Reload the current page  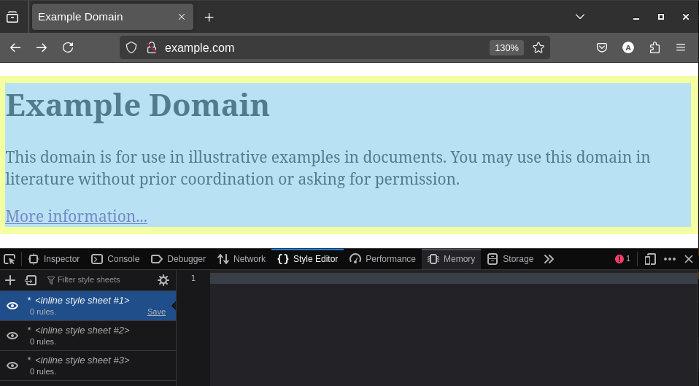pos(68,47)
